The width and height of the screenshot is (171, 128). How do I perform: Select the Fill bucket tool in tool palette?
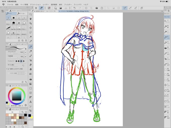tap(31, 79)
